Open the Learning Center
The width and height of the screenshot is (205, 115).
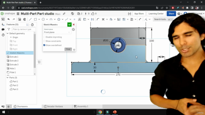[156, 13]
